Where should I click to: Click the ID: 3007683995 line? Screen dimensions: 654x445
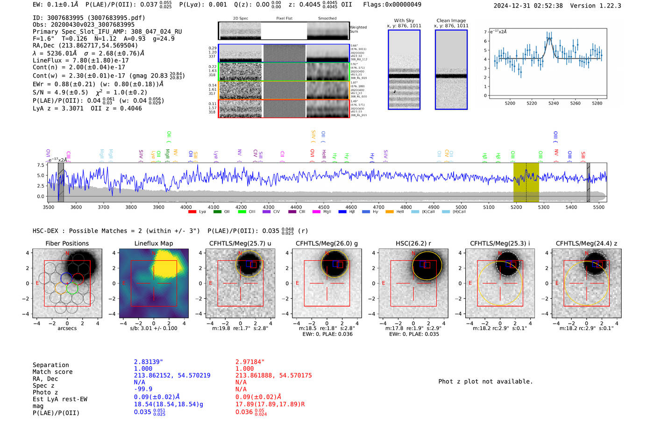coord(89,18)
